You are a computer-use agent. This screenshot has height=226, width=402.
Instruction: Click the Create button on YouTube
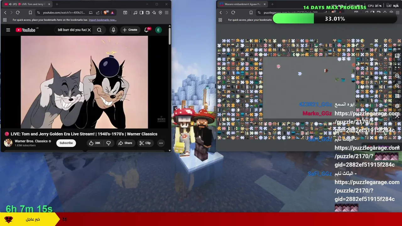click(x=130, y=30)
